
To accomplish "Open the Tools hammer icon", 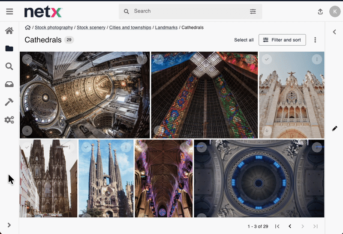I will click(9, 102).
